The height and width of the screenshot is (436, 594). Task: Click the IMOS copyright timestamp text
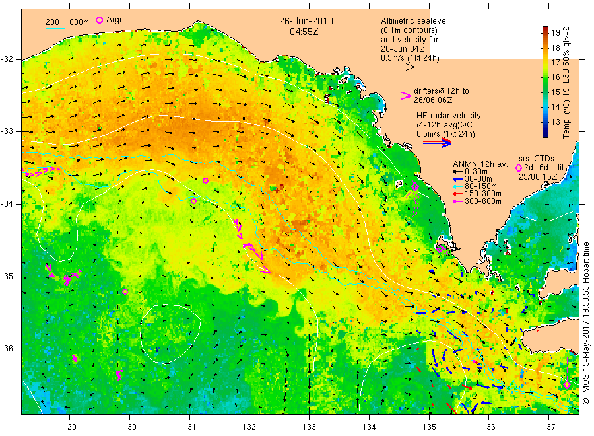coord(585,324)
